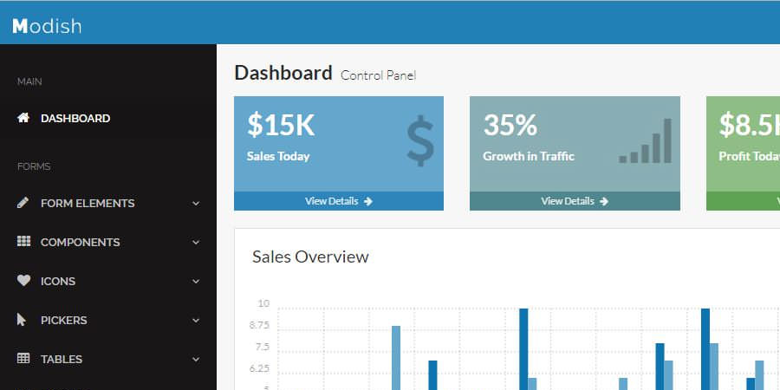This screenshot has height=390, width=780.
Task: Expand the Icons chevron
Action: click(x=196, y=281)
